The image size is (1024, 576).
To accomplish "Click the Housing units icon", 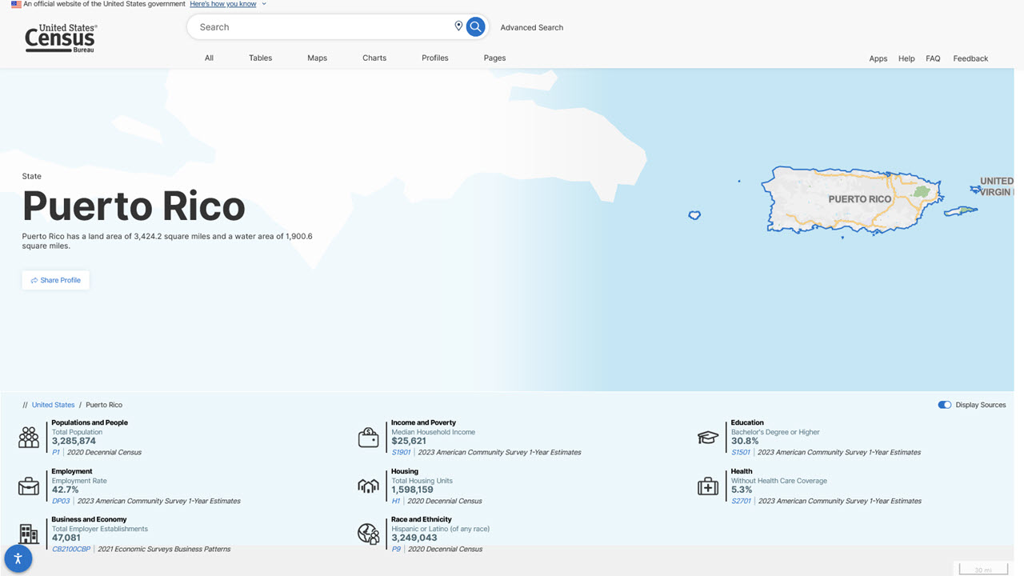I will click(x=368, y=486).
